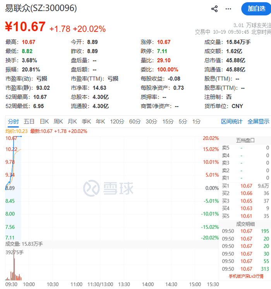Click 总市值 value 45.88亿
This screenshot has height=289, width=271.
(x=236, y=60)
